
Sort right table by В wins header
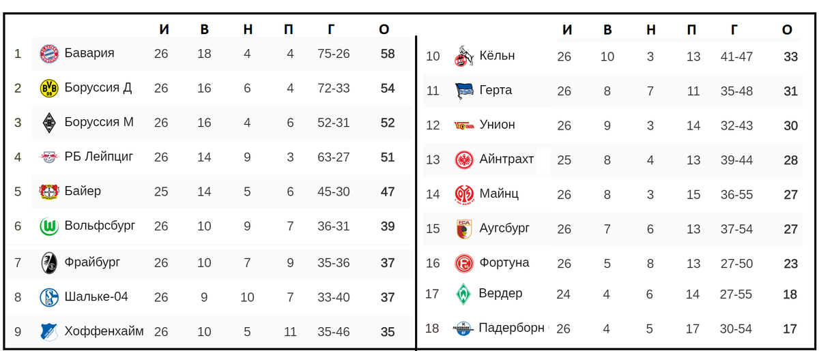(607, 29)
